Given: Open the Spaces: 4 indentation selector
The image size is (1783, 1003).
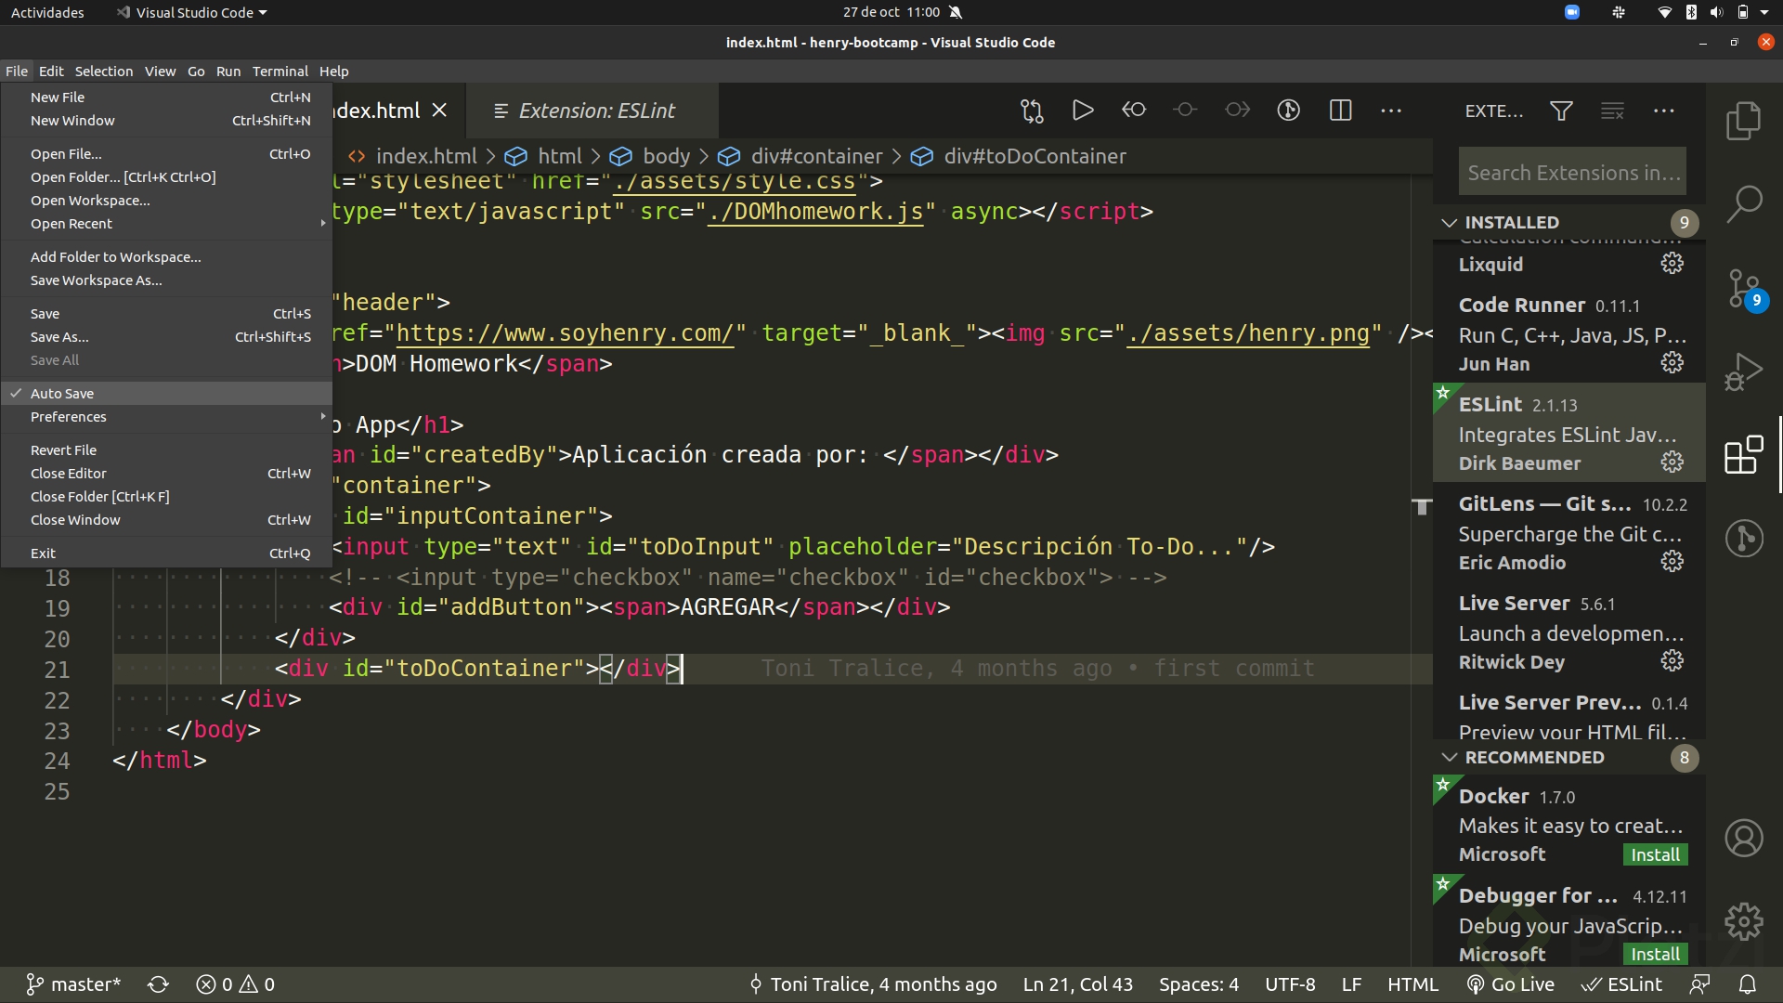Looking at the screenshot, I should (1198, 984).
